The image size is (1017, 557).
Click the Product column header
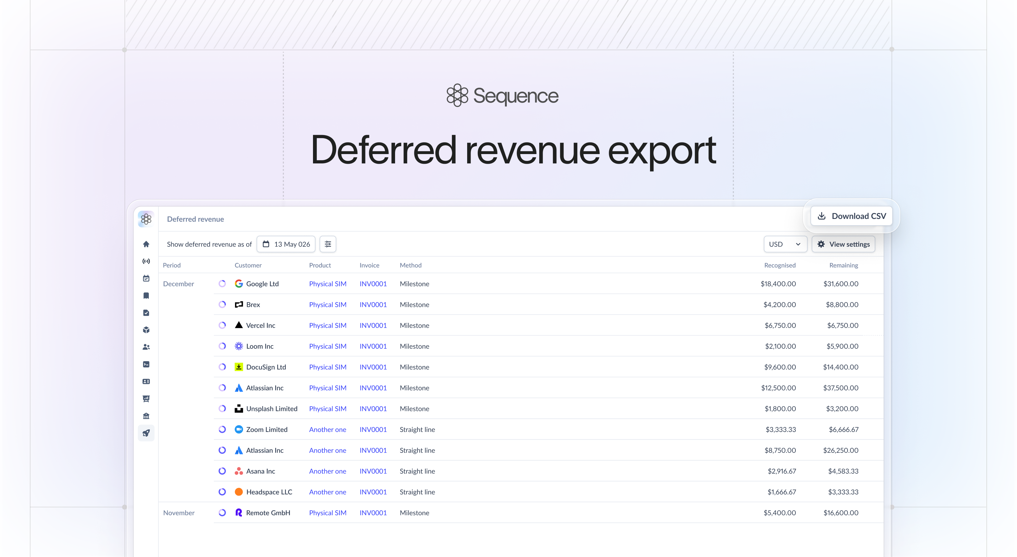pyautogui.click(x=320, y=265)
